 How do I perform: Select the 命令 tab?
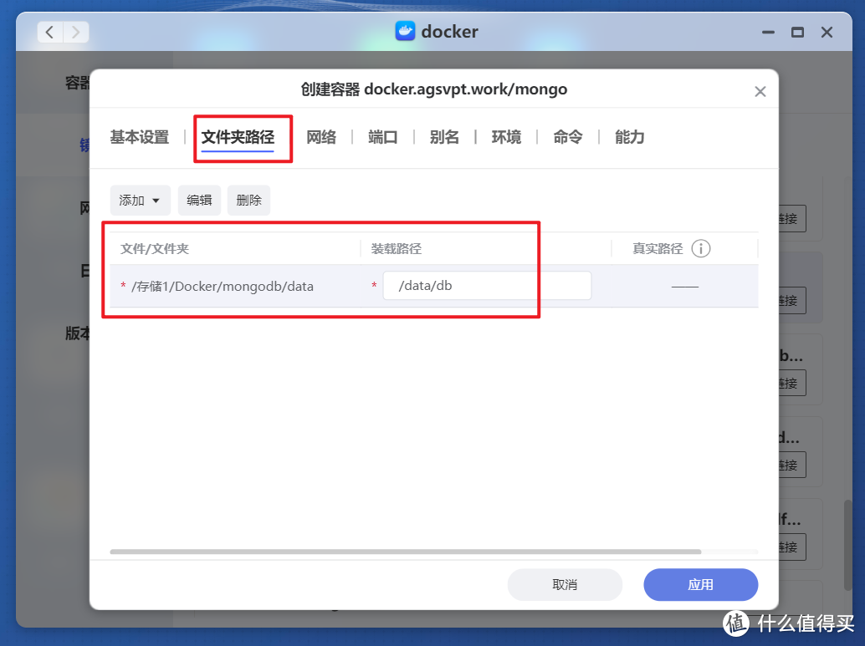click(567, 136)
